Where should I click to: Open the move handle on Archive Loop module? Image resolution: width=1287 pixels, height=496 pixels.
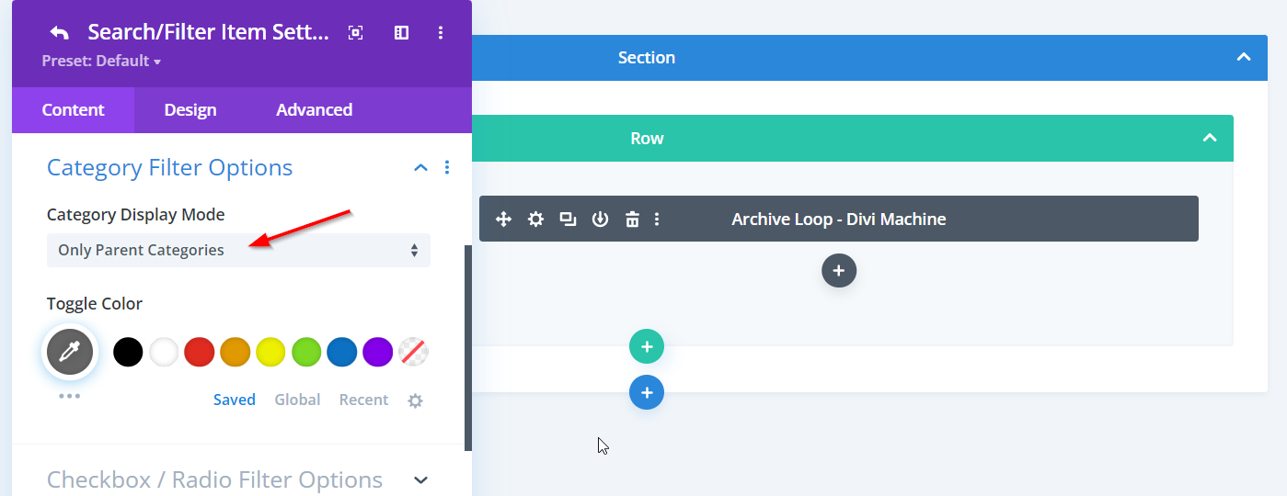(x=503, y=219)
